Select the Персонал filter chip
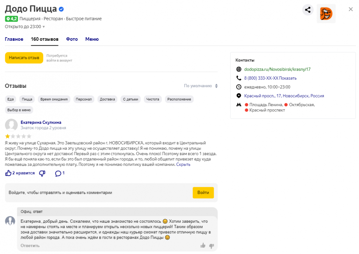 84,99
